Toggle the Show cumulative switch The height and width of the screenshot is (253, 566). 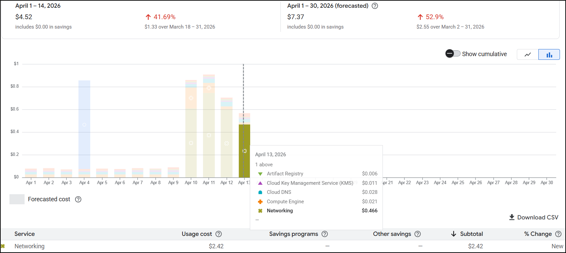coord(453,54)
